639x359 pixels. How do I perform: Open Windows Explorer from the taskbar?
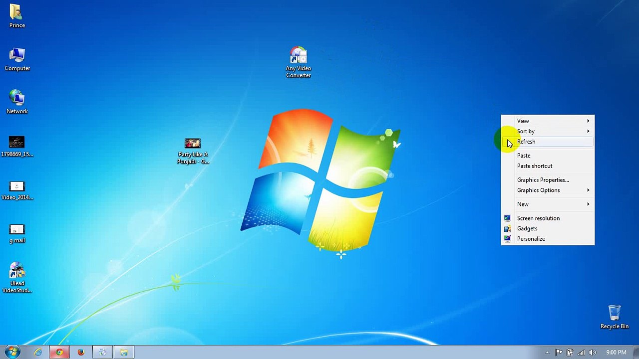coord(124,353)
